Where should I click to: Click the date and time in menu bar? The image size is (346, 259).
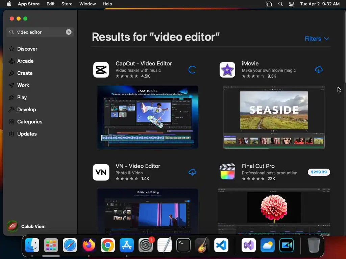320,4
